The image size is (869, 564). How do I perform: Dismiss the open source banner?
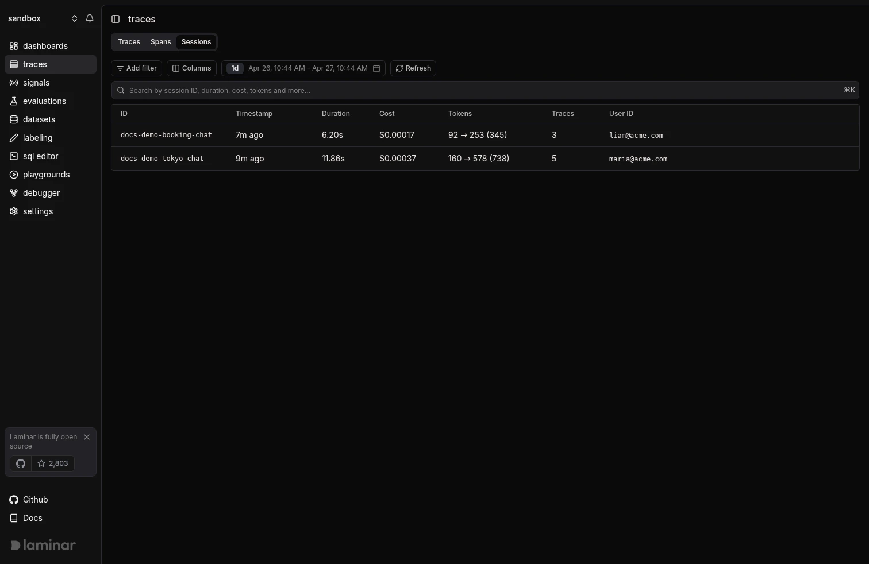pos(87,437)
